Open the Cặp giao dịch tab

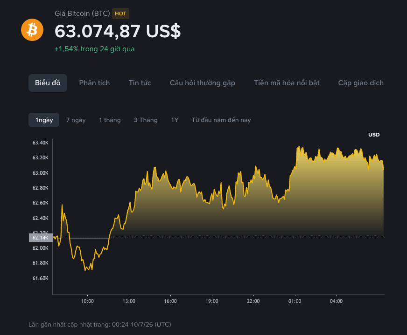[x=361, y=83]
